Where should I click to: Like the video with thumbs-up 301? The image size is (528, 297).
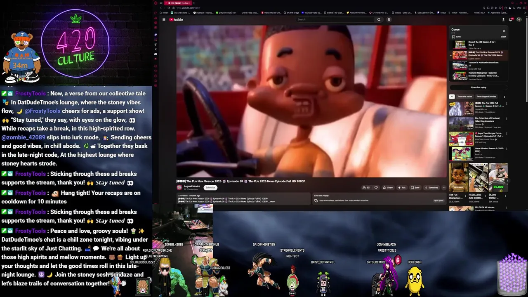(366, 188)
